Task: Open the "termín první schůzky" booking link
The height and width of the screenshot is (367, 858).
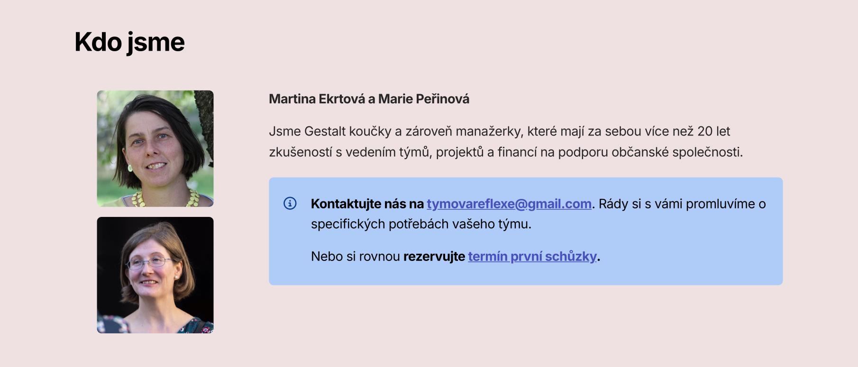Action: [x=532, y=256]
